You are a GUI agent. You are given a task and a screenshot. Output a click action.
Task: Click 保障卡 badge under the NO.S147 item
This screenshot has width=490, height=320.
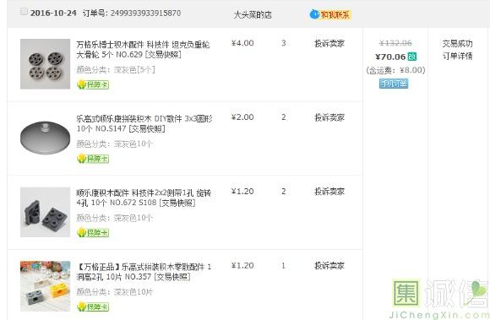[x=93, y=159]
